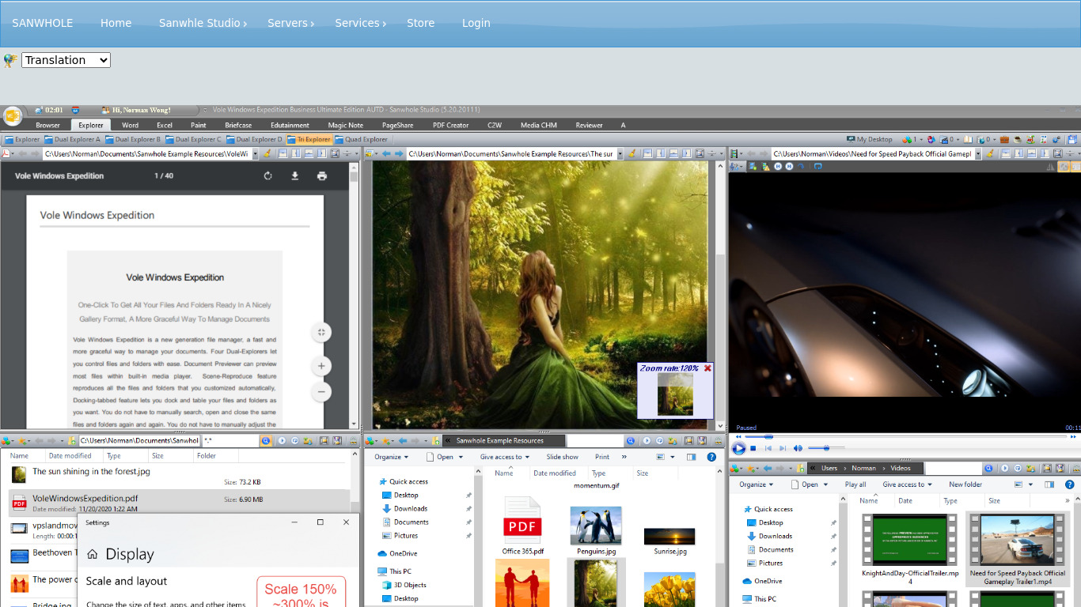Click the Store link on website
Image resolution: width=1081 pixels, height=607 pixels.
click(420, 23)
